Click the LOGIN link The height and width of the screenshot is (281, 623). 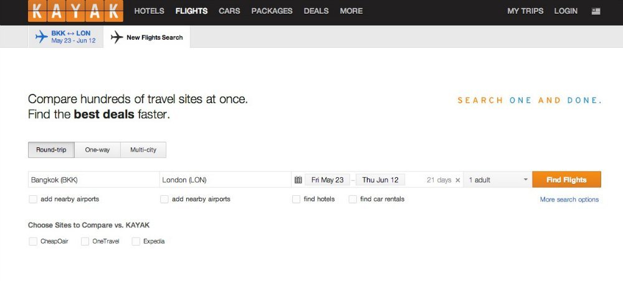pyautogui.click(x=566, y=11)
